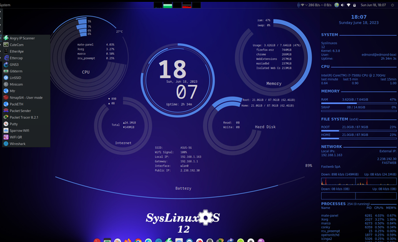398x242 pixels.
Task: Click the power button in top panel
Action: pos(392,5)
